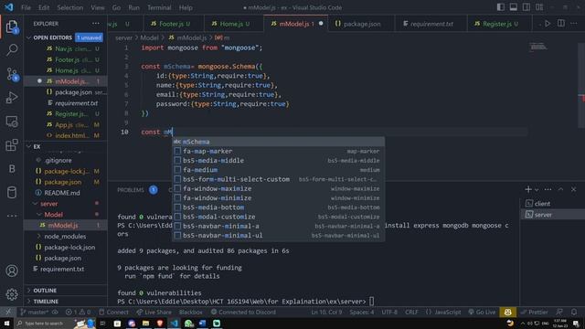The width and height of the screenshot is (585, 329).
Task: Open the Manage gear menu
Action: coord(12,294)
